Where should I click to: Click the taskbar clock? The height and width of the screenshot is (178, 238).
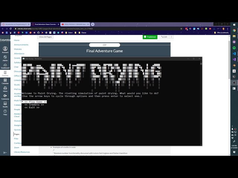pyautogui.click(x=234, y=146)
